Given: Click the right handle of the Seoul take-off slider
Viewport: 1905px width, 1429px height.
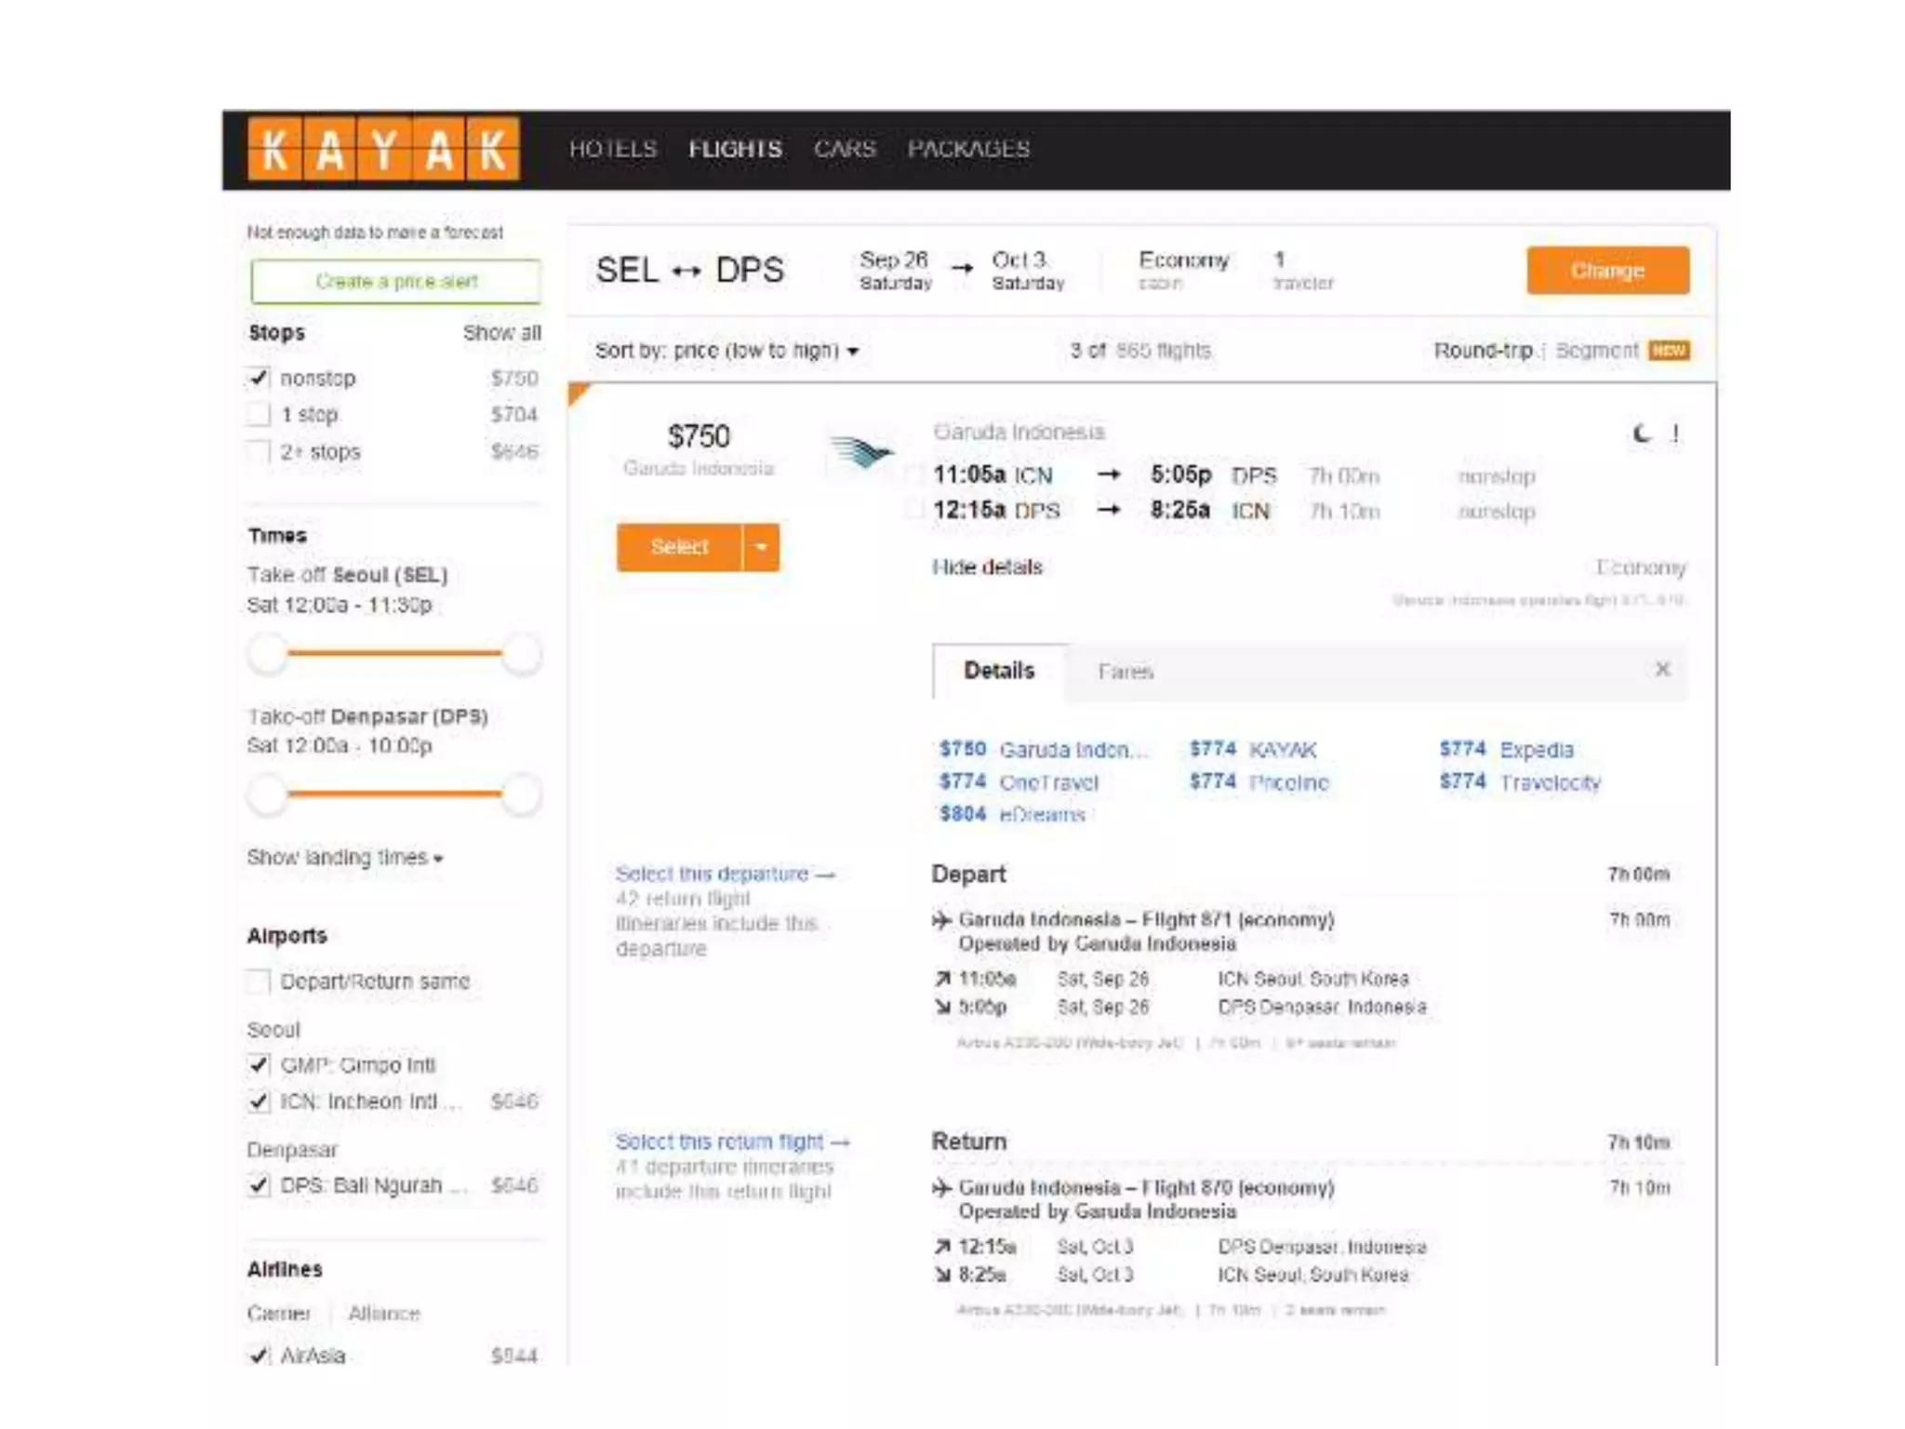Looking at the screenshot, I should [522, 653].
